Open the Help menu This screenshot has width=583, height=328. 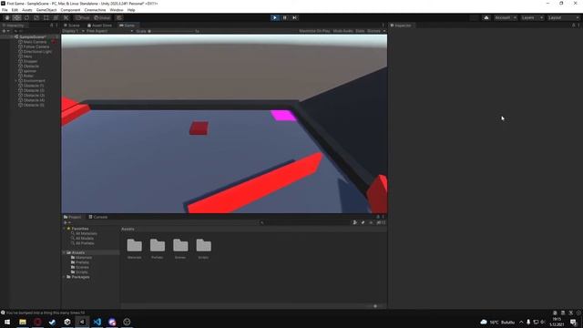131,10
